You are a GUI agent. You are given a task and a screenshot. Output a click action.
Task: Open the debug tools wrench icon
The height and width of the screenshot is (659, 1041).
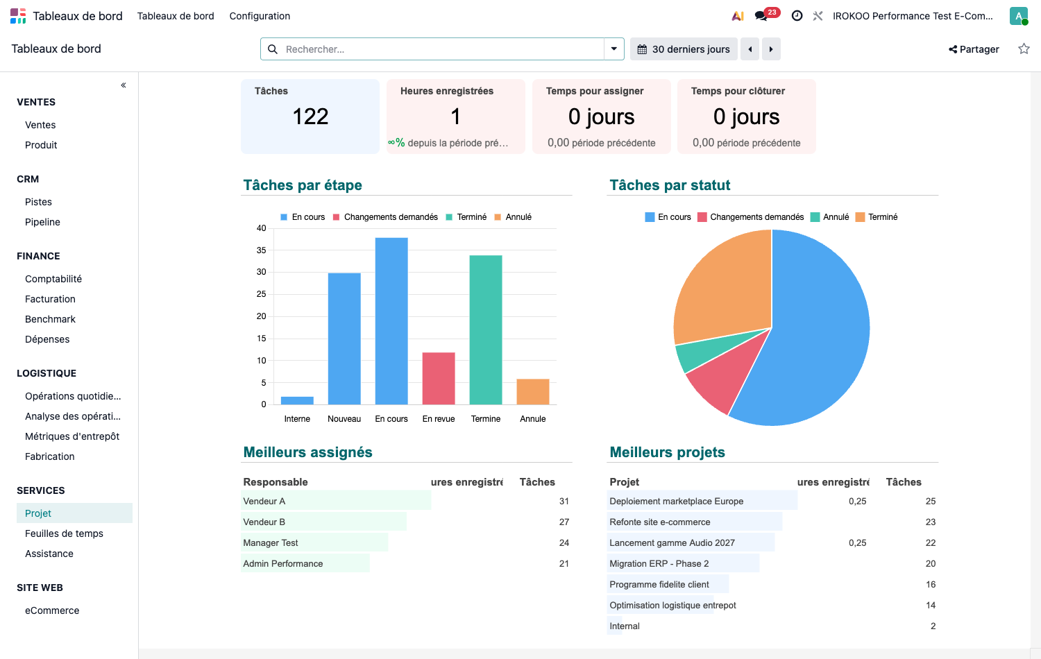coord(818,16)
